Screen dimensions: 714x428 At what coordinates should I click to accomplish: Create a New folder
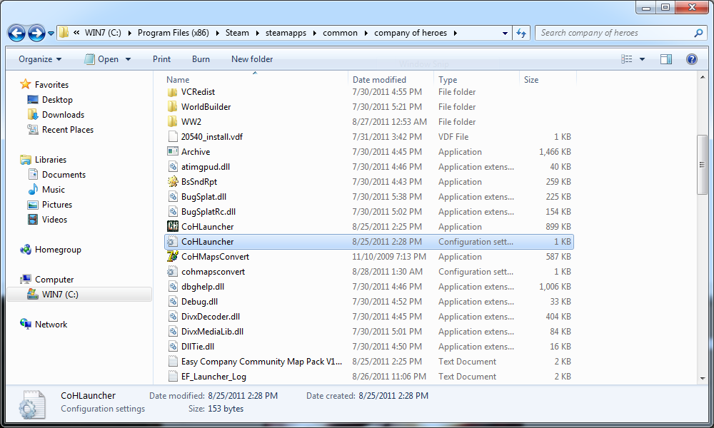tap(252, 59)
